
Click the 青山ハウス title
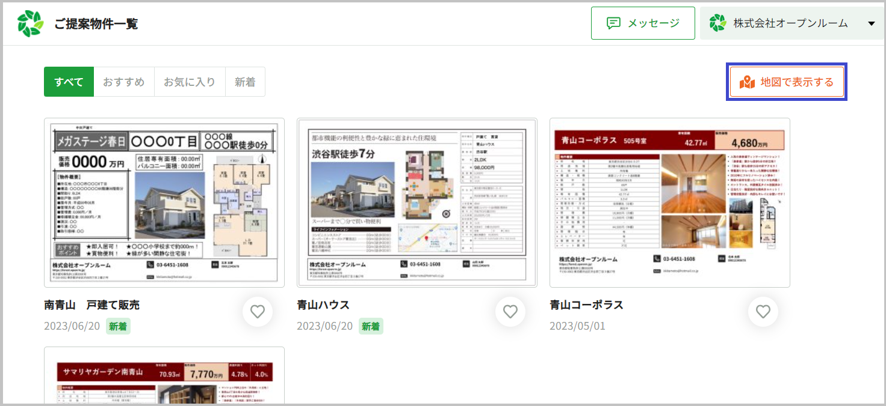tap(323, 305)
